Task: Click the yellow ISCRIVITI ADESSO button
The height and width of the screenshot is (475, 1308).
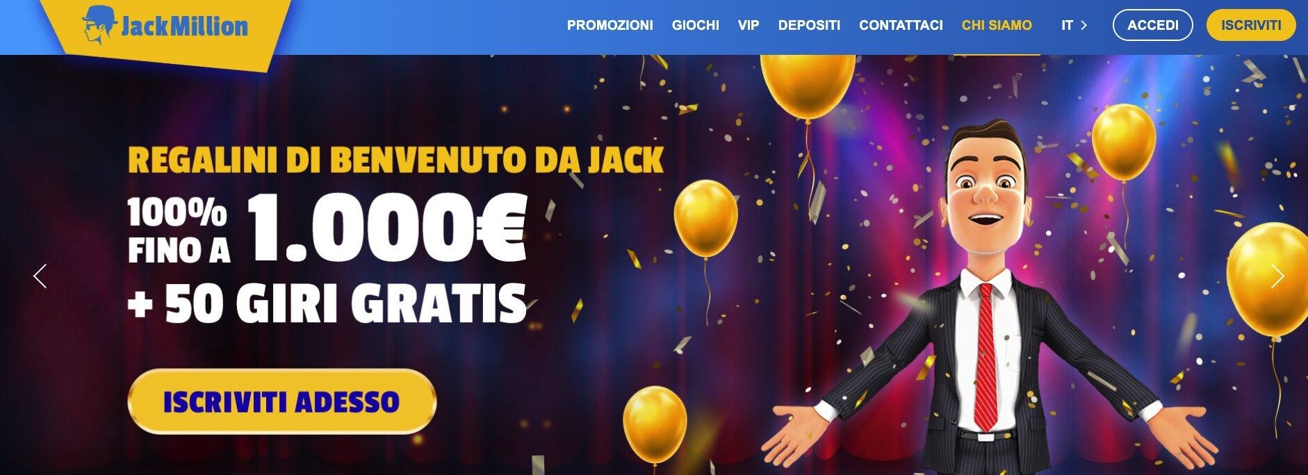Action: (281, 401)
